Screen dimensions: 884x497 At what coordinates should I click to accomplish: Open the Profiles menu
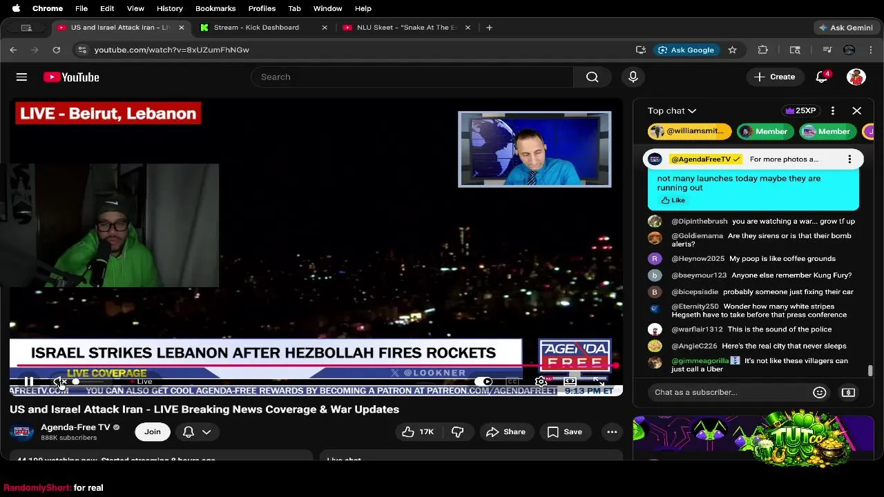pyautogui.click(x=262, y=8)
